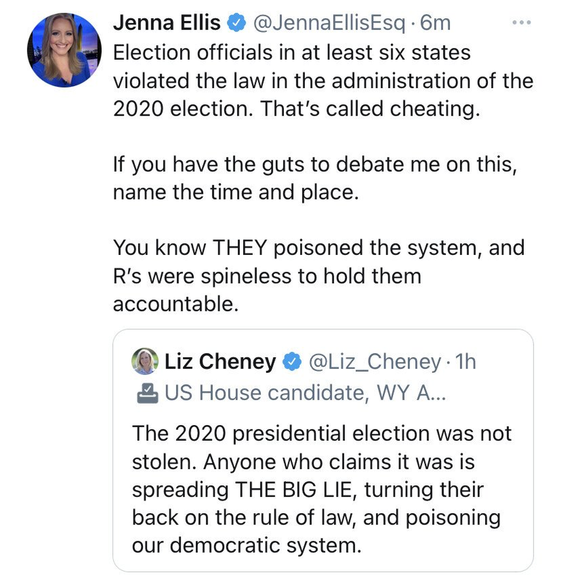The image size is (561, 581).
Task: Visit the @JennaEllisEsq handle
Action: pyautogui.click(x=328, y=23)
